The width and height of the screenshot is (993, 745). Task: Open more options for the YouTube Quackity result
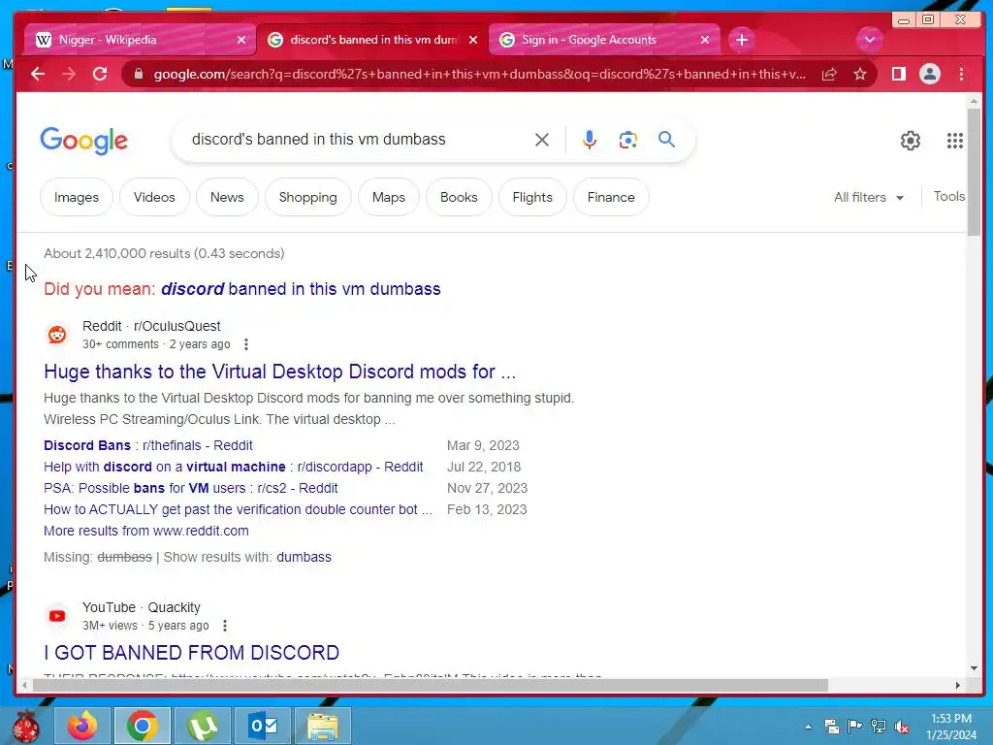click(x=224, y=626)
